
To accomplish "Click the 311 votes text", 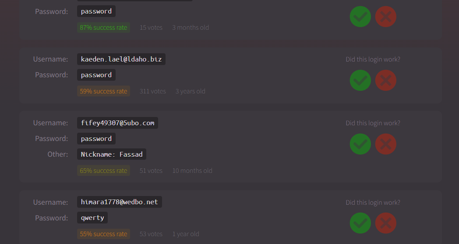I will [x=152, y=91].
